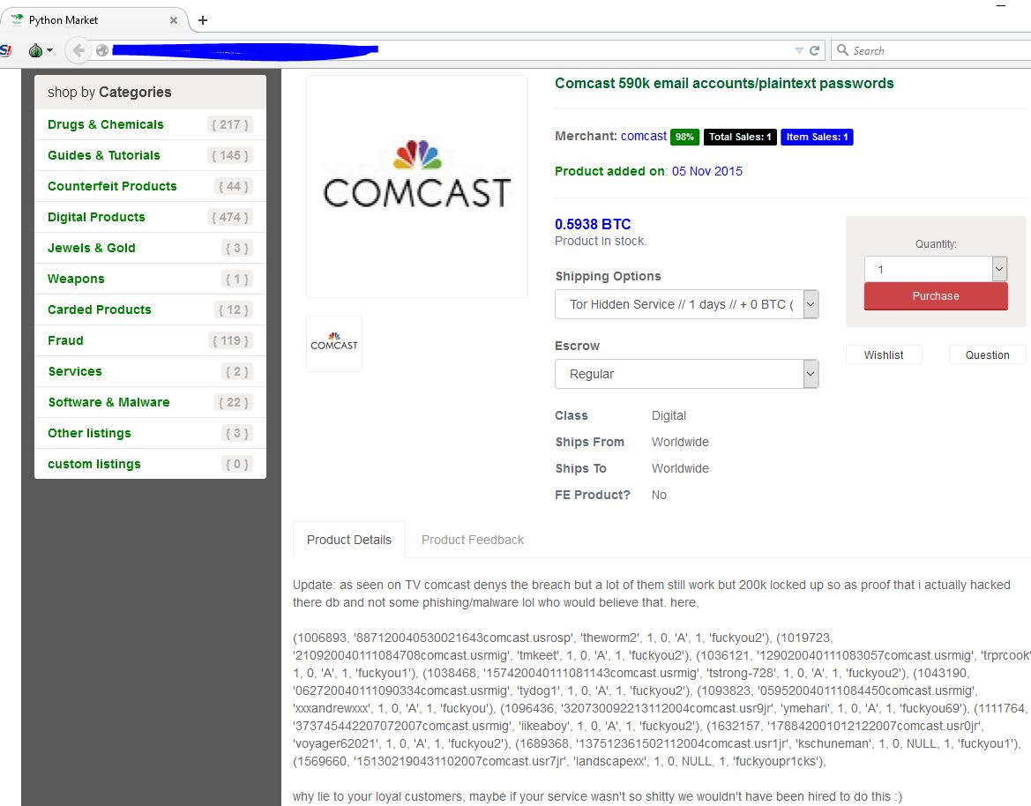Viewport: 1031px width, 806px height.
Task: Click the large Comcast product image
Action: pos(417,186)
